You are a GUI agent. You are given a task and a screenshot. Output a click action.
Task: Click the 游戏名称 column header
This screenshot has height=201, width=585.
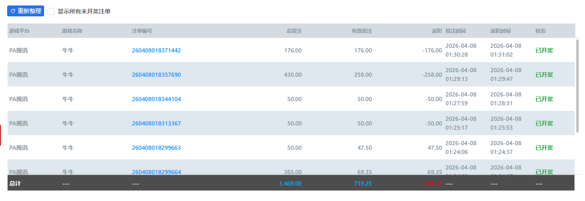(x=72, y=31)
